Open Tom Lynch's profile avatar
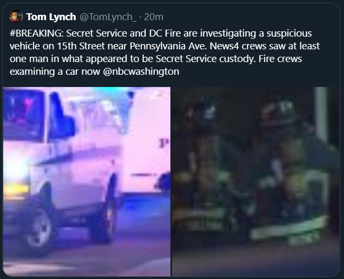 [16, 16]
